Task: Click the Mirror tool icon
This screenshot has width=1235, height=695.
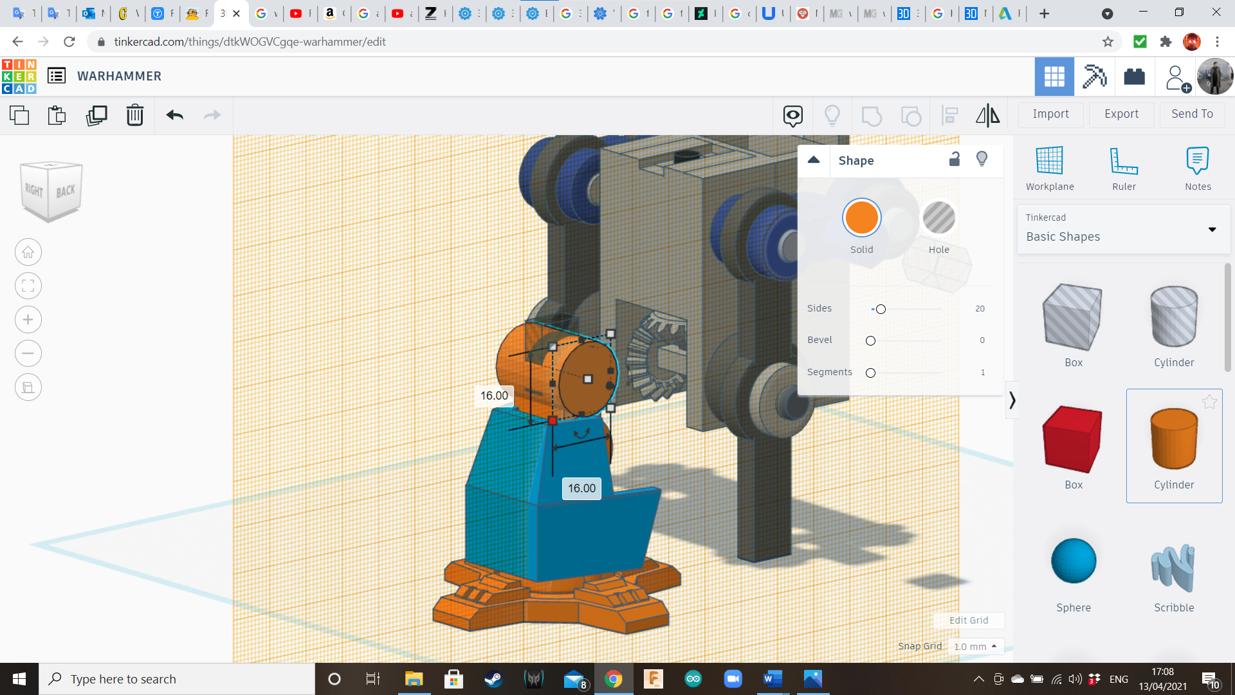Action: 987,115
